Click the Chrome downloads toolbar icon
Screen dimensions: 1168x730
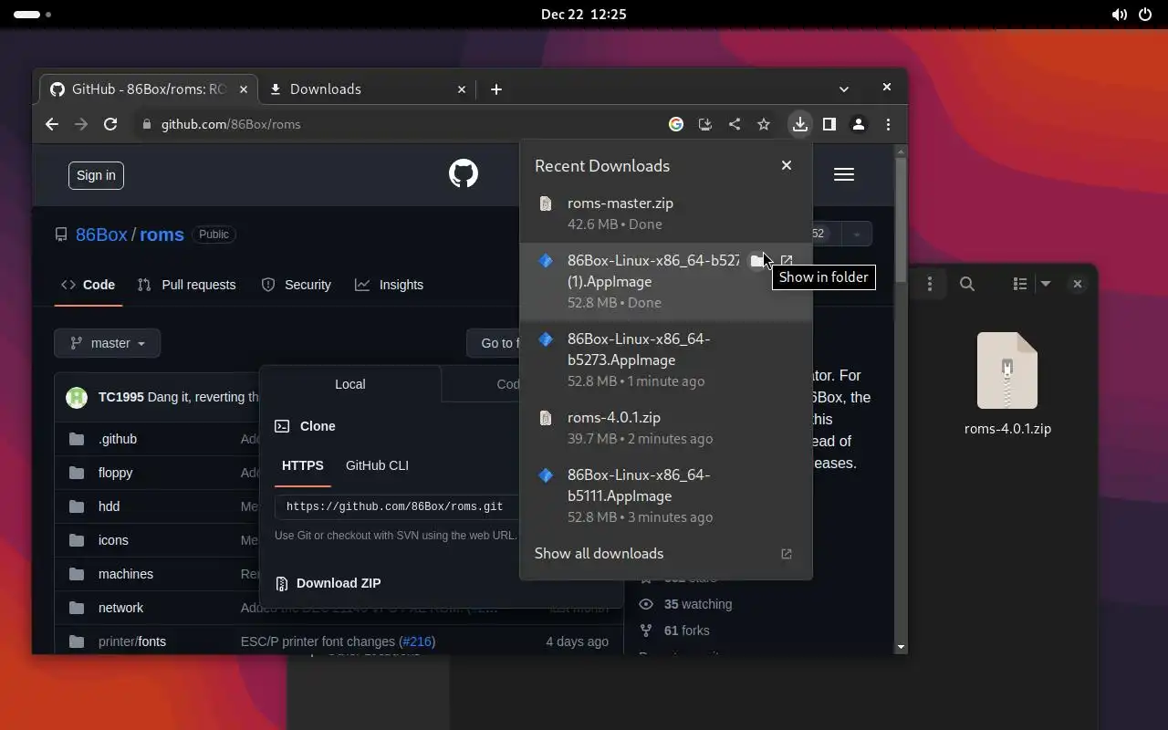(x=800, y=124)
